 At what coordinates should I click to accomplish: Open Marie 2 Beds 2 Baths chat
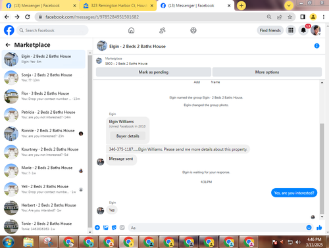tap(43, 170)
